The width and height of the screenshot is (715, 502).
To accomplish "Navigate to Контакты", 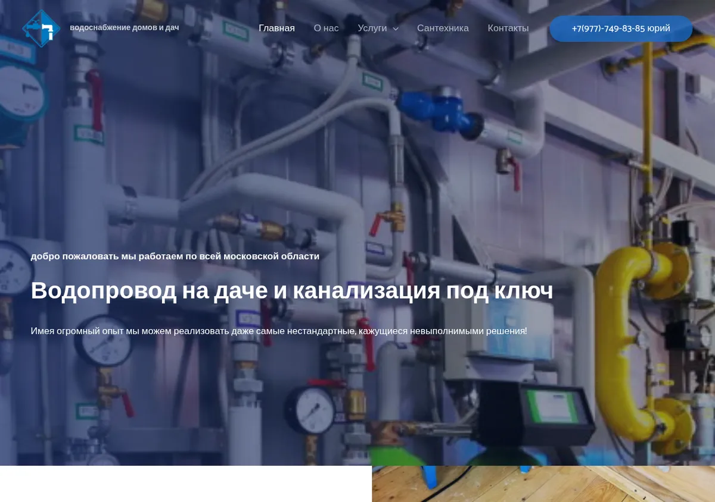I will 508,28.
